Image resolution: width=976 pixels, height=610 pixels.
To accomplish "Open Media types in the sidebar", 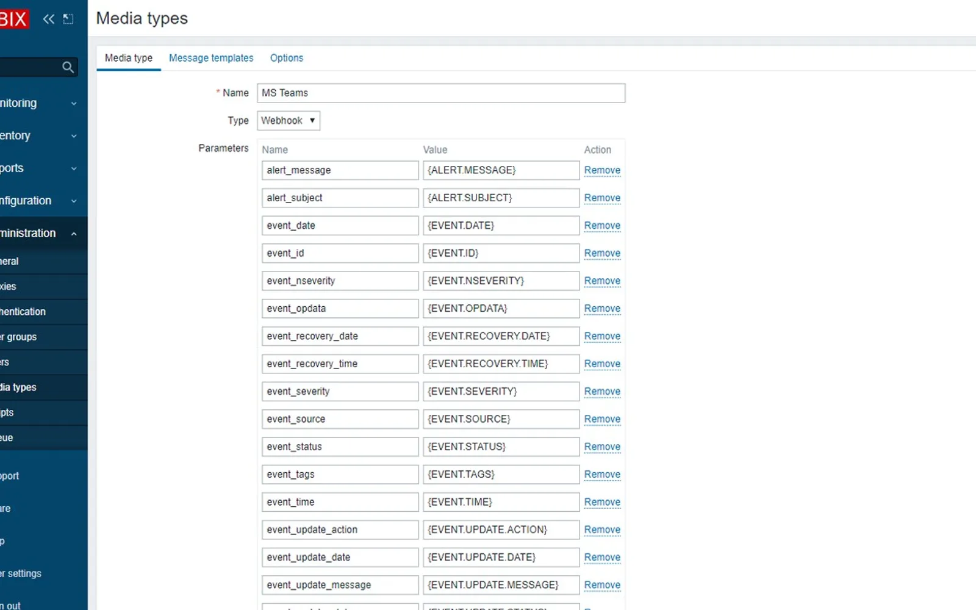I will [43, 387].
